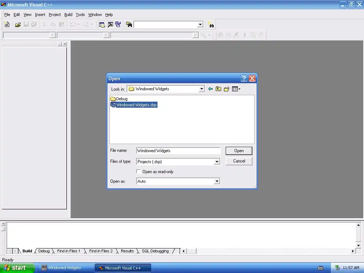Click the Go debug toolbar icon
This screenshot has width=364, height=273.
253,35
